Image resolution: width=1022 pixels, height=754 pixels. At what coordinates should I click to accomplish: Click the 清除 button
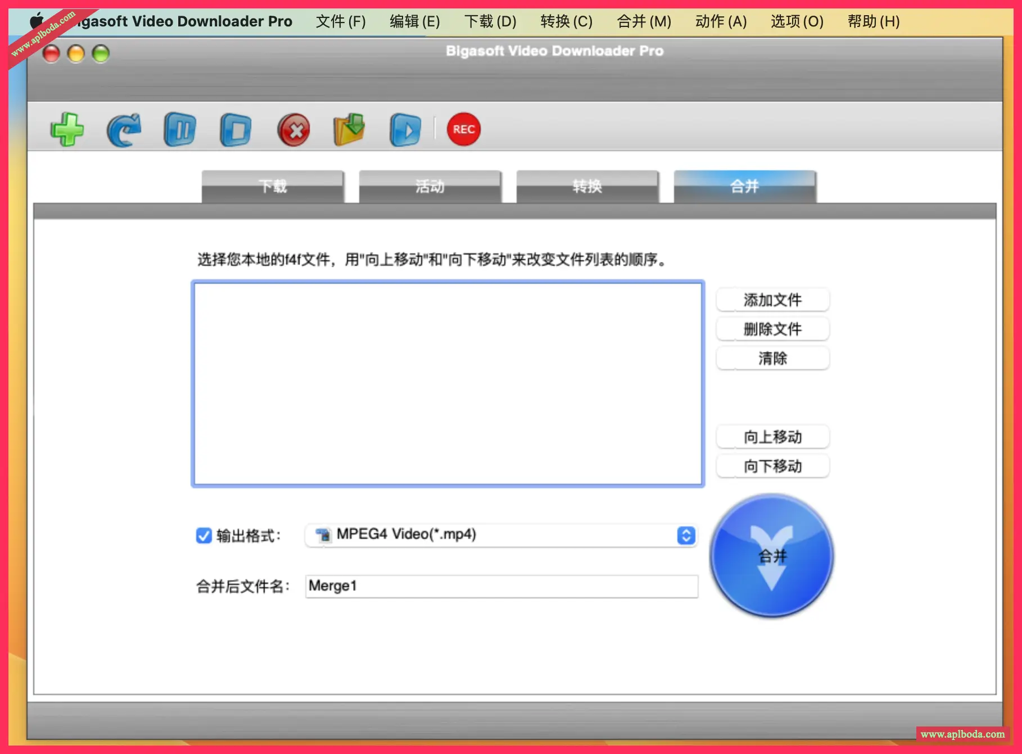click(x=772, y=358)
